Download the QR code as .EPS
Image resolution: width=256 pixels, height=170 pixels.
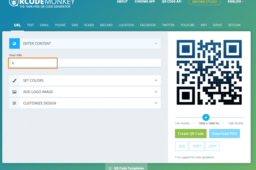click(212, 146)
